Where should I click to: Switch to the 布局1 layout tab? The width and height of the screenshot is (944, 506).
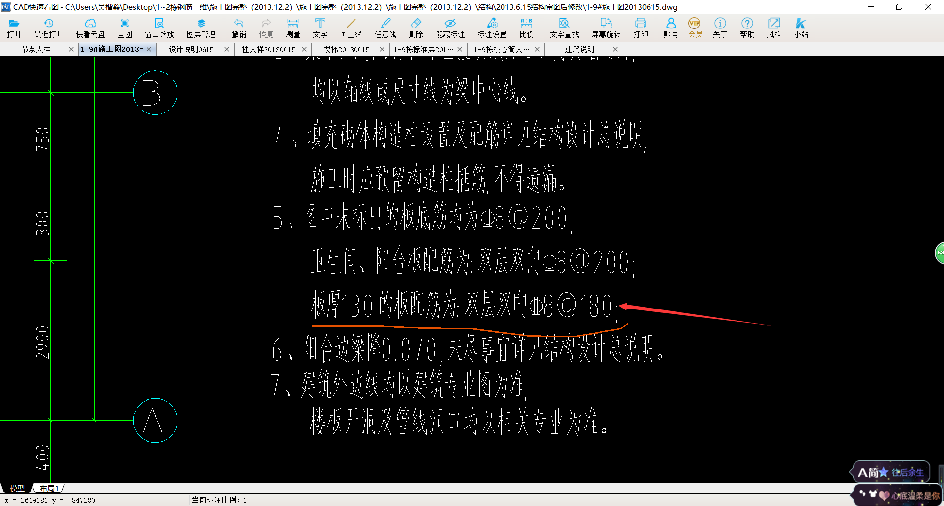tap(49, 488)
